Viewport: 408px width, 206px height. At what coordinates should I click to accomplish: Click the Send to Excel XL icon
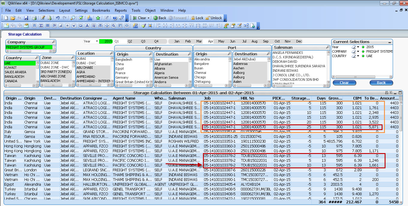coord(391,93)
